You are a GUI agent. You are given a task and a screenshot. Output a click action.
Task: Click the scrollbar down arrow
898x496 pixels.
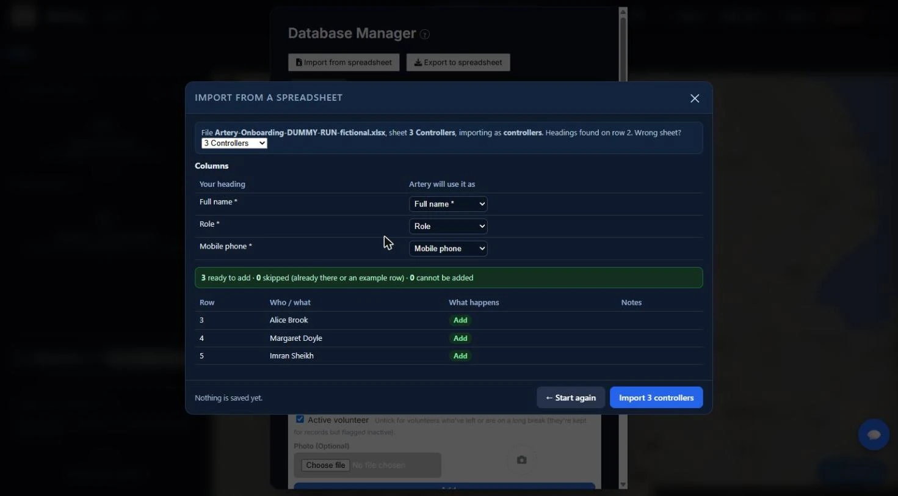pyautogui.click(x=623, y=484)
